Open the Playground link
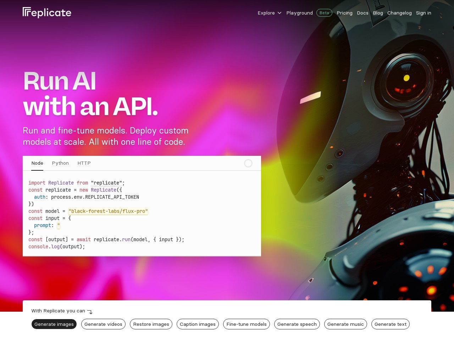 tap(299, 13)
